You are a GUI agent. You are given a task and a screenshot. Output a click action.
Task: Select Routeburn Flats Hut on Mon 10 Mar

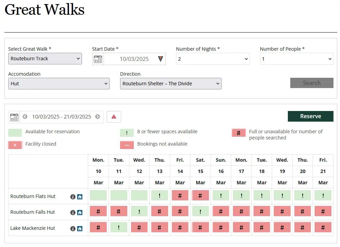point(98,196)
